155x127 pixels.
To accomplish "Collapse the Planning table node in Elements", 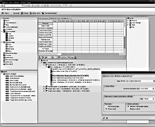I will click(x=2, y=31).
